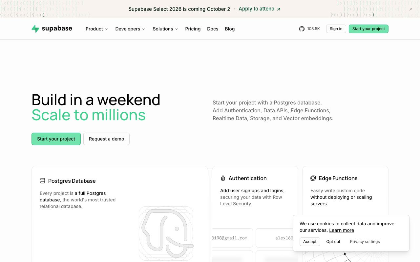420x262 pixels.
Task: Request a demo from the hero
Action: [106, 139]
